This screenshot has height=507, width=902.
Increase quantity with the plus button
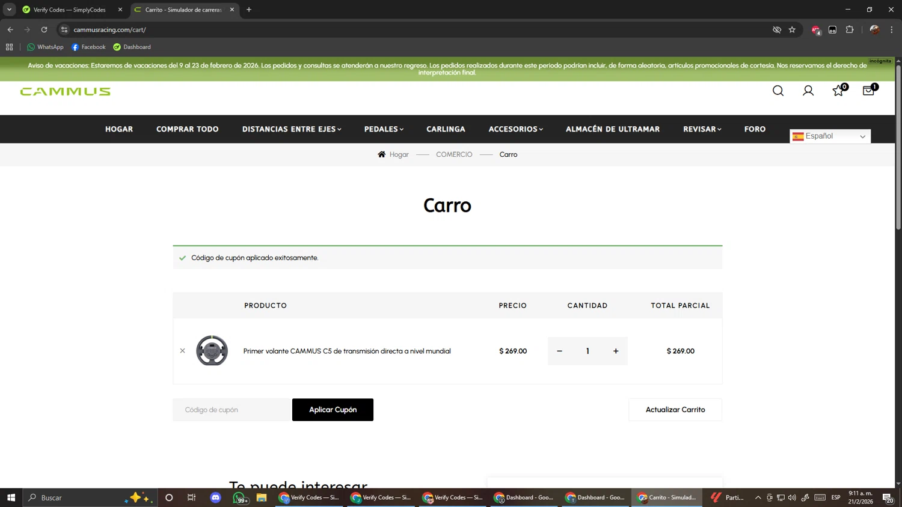pyautogui.click(x=616, y=351)
